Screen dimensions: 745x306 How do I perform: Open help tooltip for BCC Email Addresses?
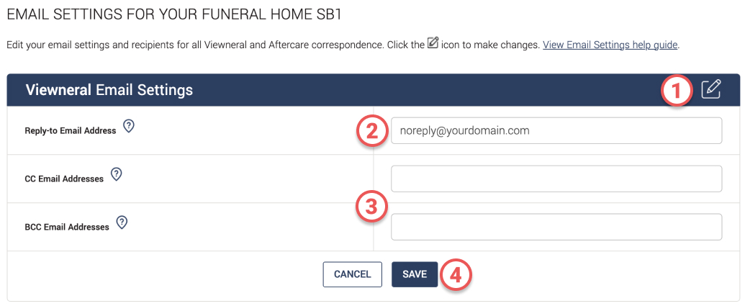coord(122,222)
